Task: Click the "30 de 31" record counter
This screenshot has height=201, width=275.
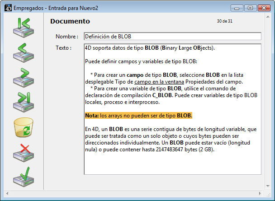Action: (225, 21)
